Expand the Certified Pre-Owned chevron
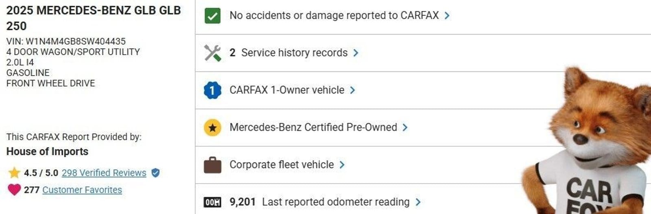This screenshot has width=651, height=214. pos(405,128)
